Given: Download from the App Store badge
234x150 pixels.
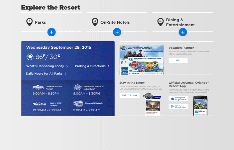Looking at the screenshot, I should pos(179,99).
